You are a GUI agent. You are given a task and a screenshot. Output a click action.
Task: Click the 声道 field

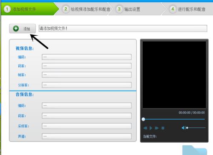coord(86,136)
